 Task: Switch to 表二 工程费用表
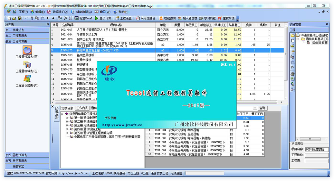coord(27,36)
